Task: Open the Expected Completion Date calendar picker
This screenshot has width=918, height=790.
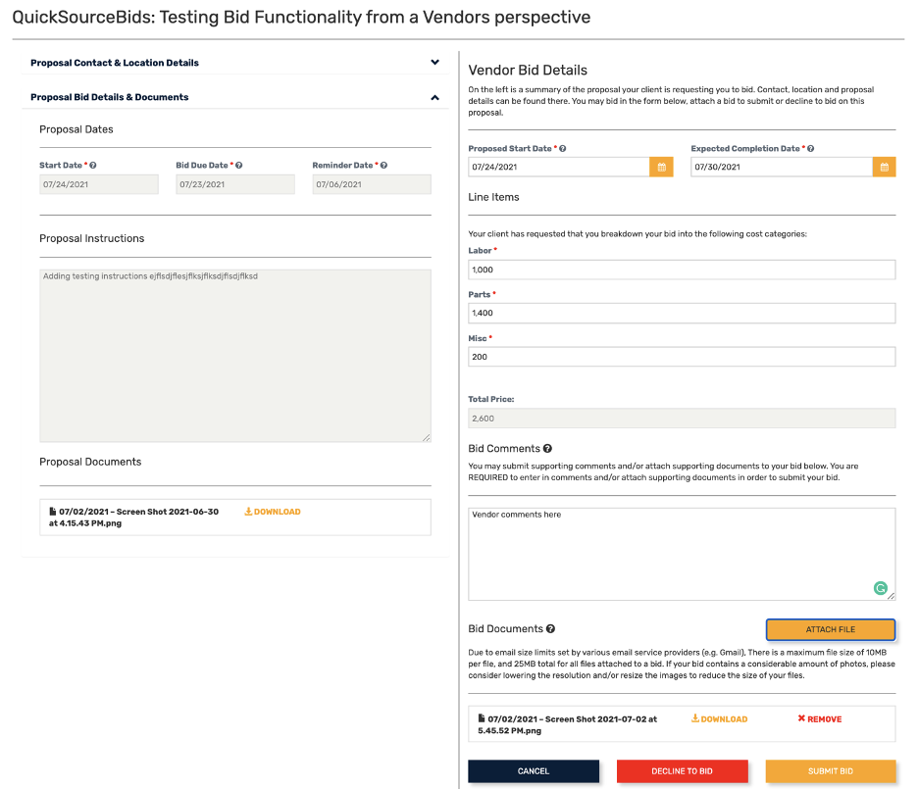Action: pyautogui.click(x=884, y=167)
